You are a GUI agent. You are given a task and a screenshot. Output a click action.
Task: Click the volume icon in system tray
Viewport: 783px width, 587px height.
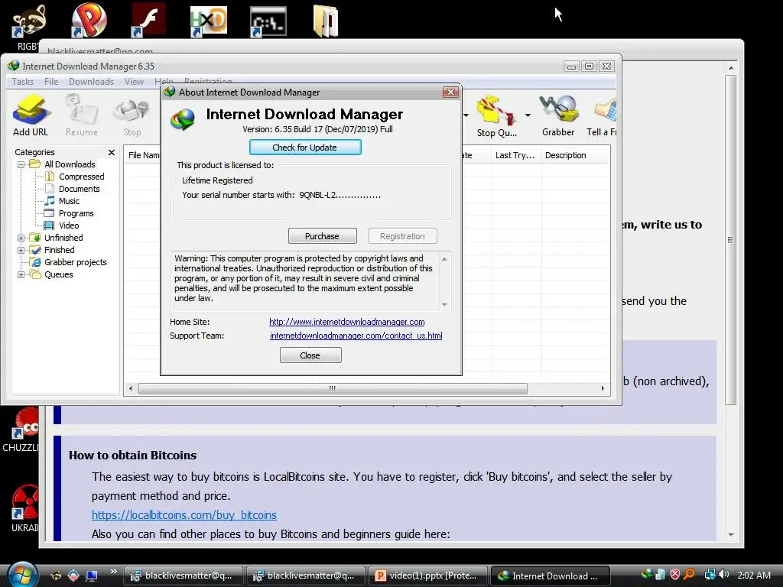pyautogui.click(x=724, y=575)
